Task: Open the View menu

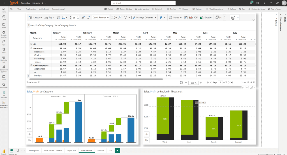Action: [x=20, y=9]
